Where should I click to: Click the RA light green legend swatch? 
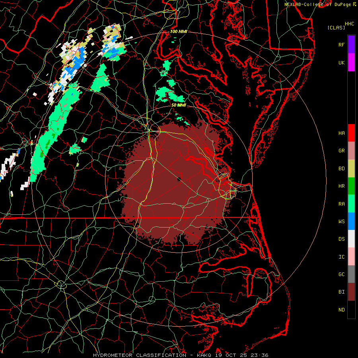pos(351,204)
